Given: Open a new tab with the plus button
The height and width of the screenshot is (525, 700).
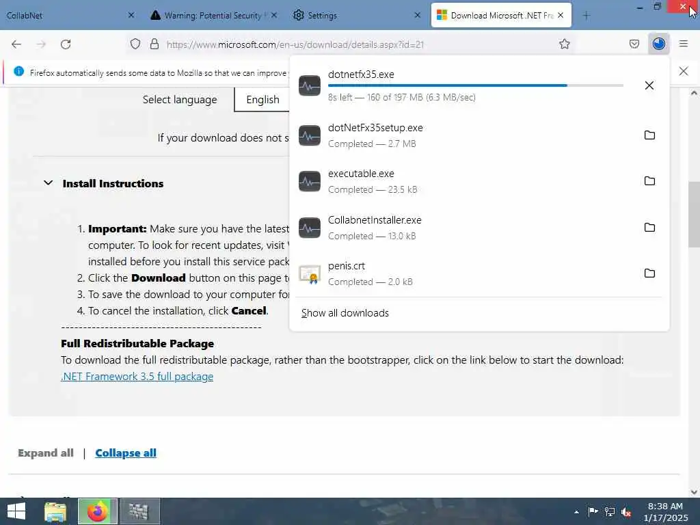Looking at the screenshot, I should 587,16.
